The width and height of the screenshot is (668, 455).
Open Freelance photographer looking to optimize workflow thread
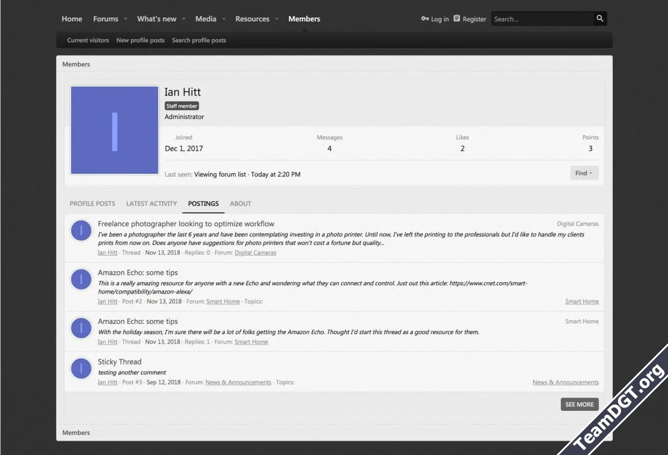[x=186, y=224]
